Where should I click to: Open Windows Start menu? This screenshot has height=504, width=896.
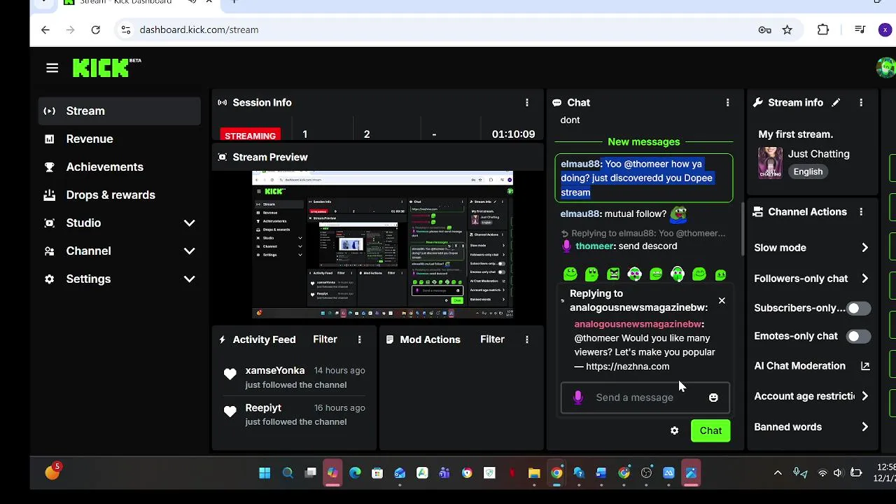tap(265, 473)
